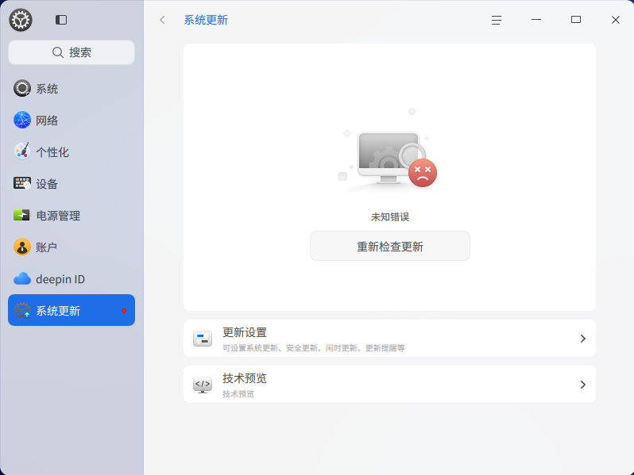Click the 系统更新 title breadcrumb

[x=206, y=20]
